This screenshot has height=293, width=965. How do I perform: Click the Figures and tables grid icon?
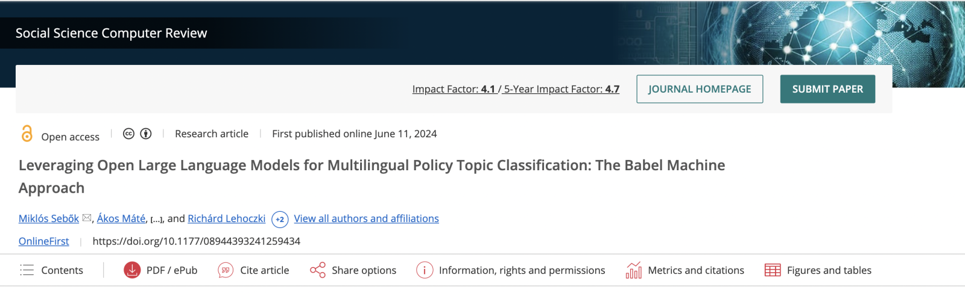click(x=773, y=270)
